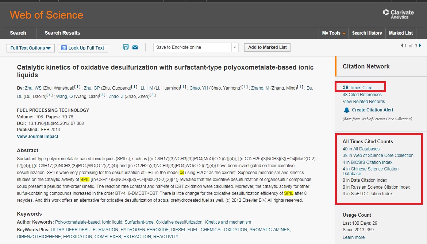Open the Full Text Options dropdown
This screenshot has height=244, width=427.
coord(31,48)
